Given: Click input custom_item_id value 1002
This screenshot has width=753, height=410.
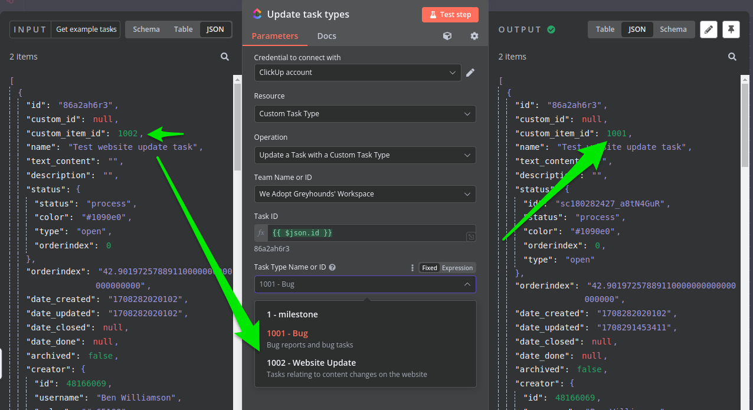Looking at the screenshot, I should coord(127,133).
